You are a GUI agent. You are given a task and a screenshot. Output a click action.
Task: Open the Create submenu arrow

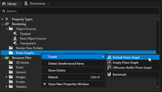[103, 57]
